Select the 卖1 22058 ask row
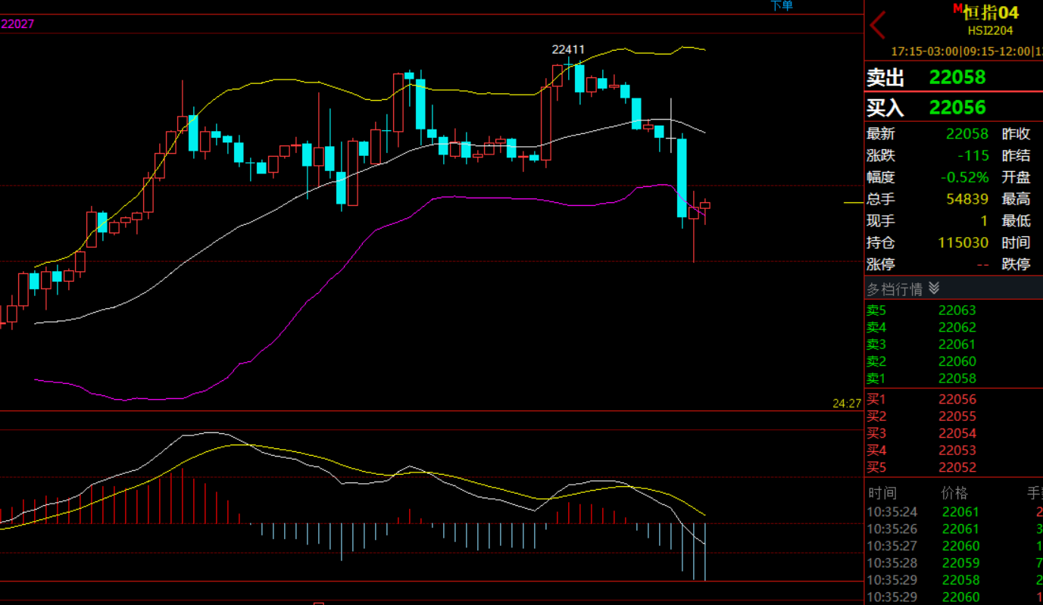This screenshot has width=1043, height=605. tap(954, 379)
